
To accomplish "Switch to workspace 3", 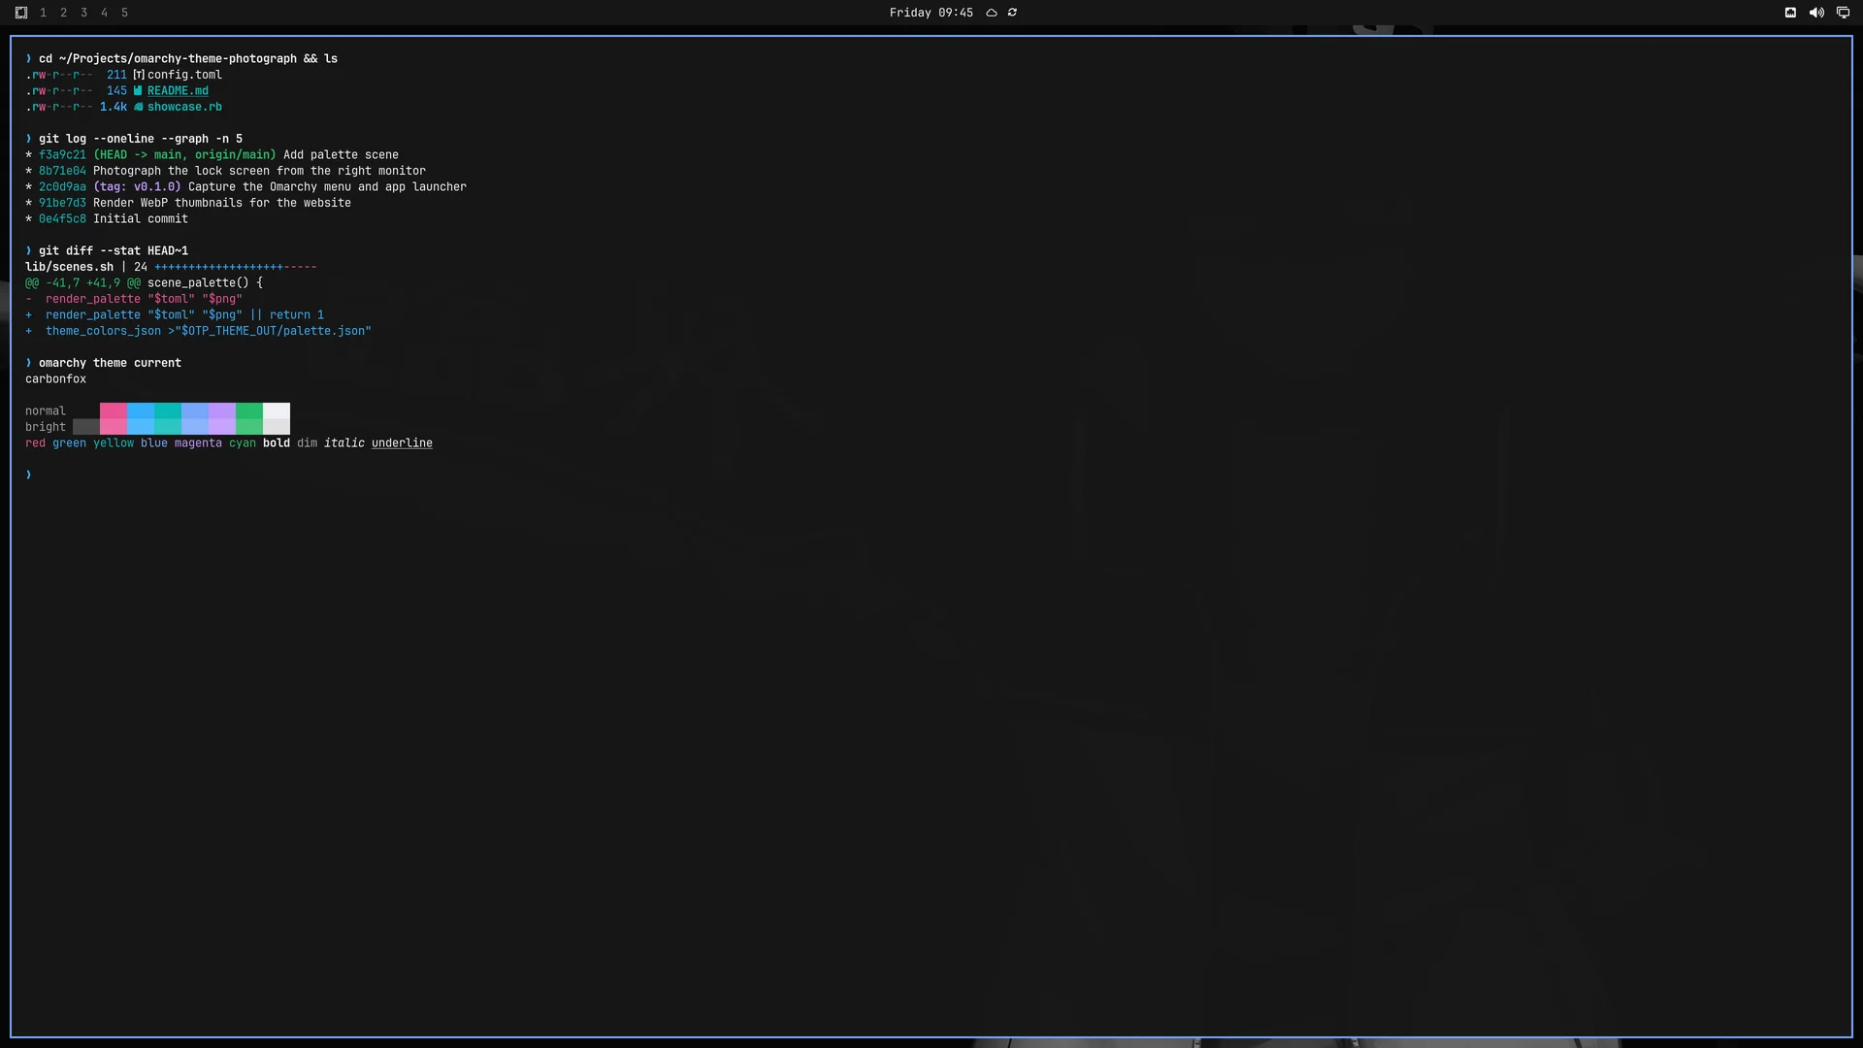I will click(x=83, y=13).
